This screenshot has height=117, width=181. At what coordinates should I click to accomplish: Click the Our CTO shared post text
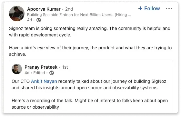89,84
